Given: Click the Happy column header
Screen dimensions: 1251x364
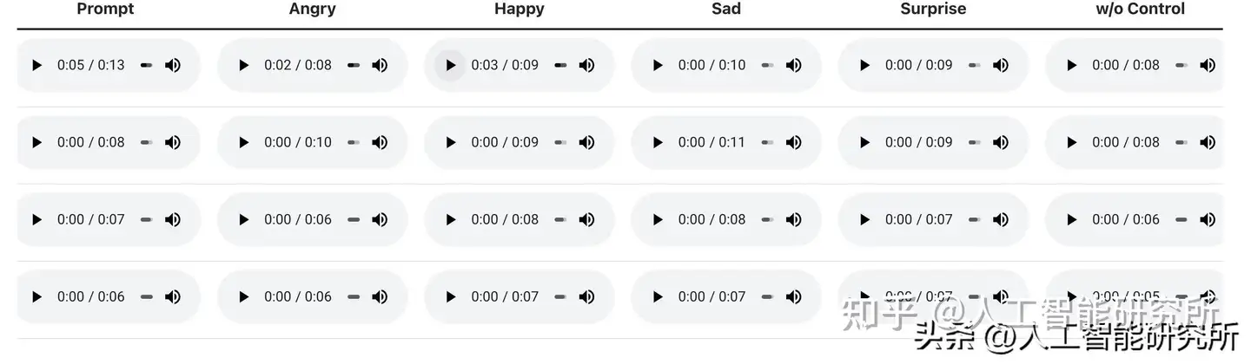Looking at the screenshot, I should (520, 10).
